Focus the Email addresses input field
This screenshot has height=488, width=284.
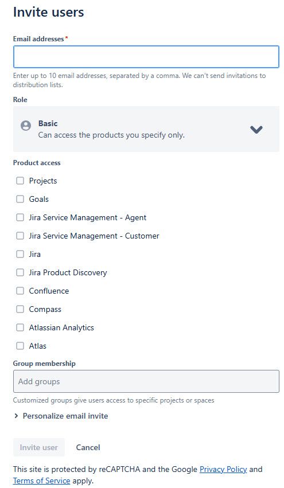pos(146,57)
